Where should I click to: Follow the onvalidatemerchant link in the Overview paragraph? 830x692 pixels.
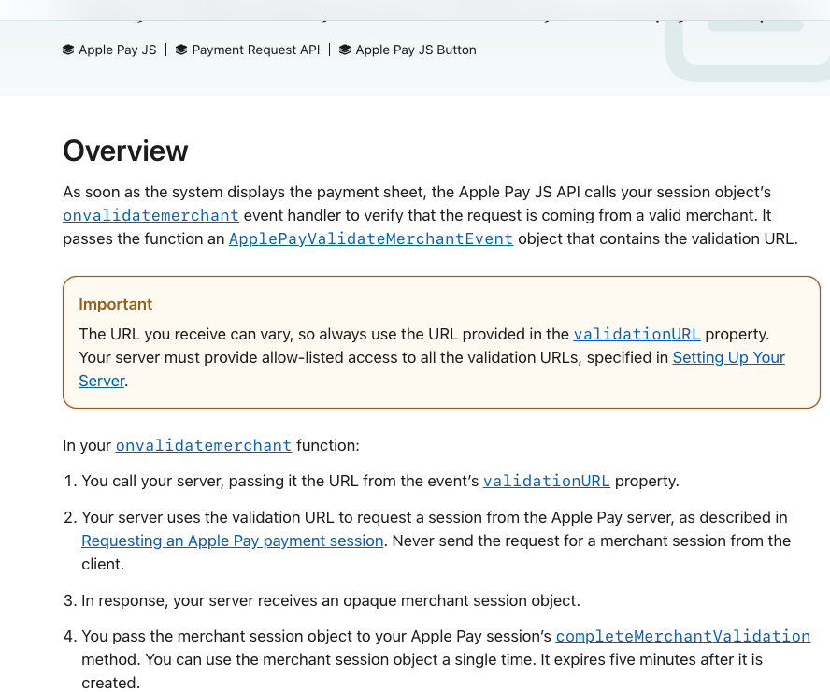pos(150,215)
